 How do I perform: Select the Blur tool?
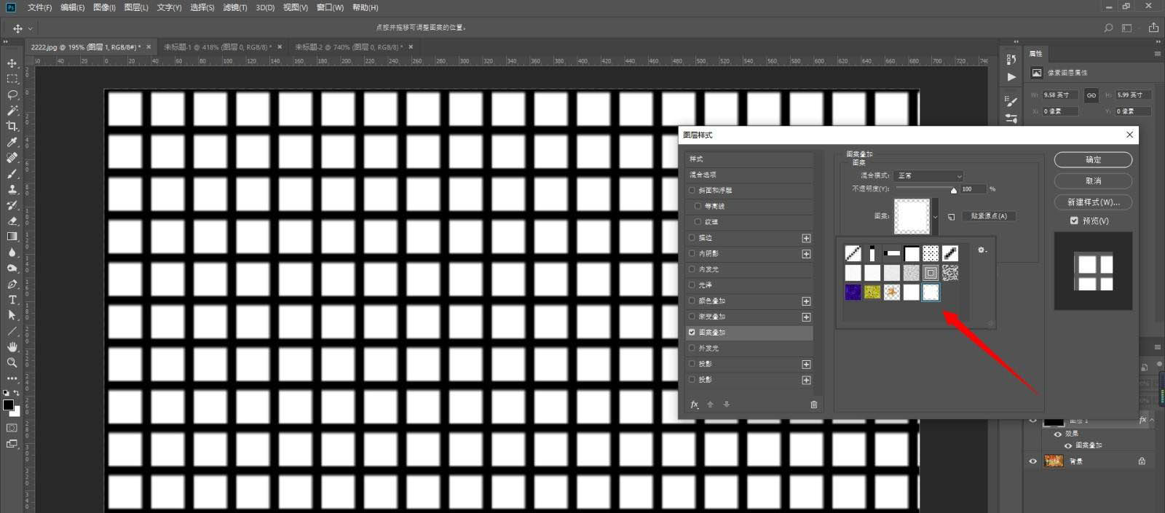(x=12, y=252)
